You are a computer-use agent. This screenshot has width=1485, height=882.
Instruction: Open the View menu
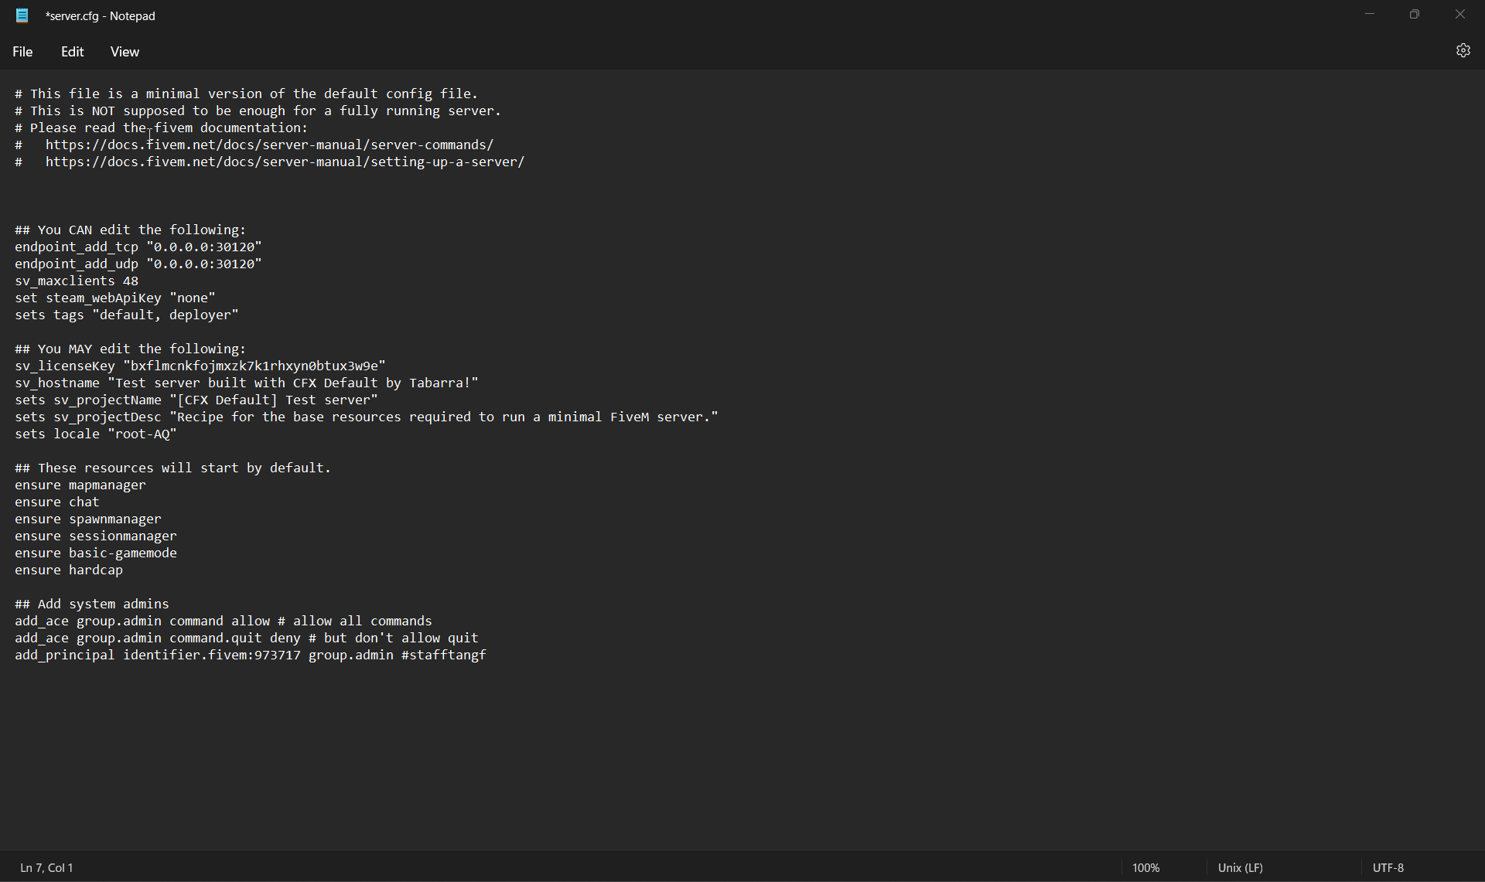124,51
